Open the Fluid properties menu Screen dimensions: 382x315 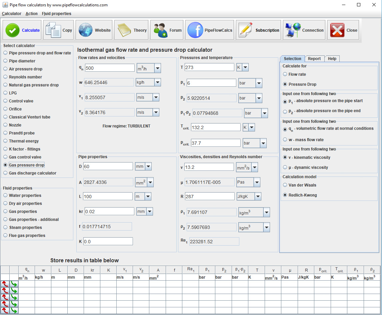tap(56, 14)
